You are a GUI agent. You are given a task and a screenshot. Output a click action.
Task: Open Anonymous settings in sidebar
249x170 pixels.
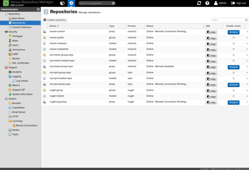click(19, 50)
